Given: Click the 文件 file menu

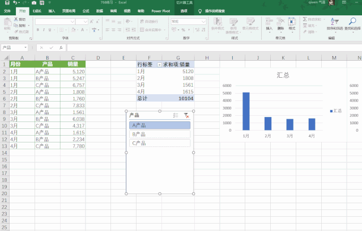Looking at the screenshot, I should [x=7, y=11].
